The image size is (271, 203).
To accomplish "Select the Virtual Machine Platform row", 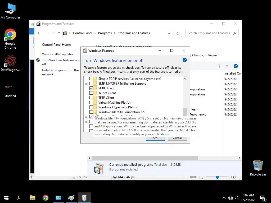I will pos(116,103).
